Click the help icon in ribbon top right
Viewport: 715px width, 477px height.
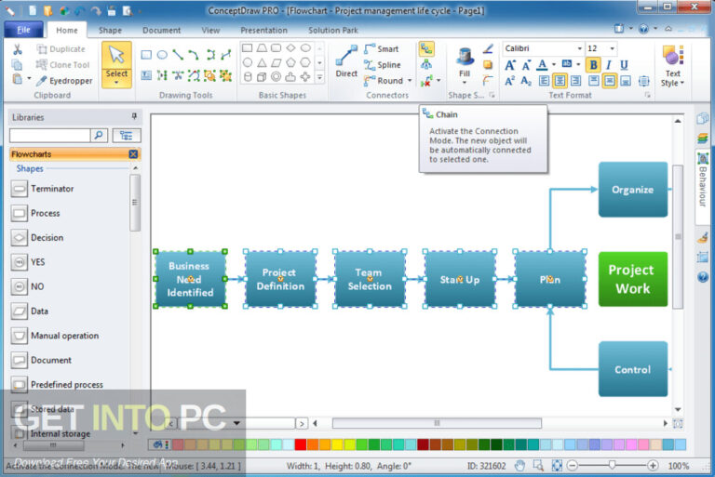[643, 29]
